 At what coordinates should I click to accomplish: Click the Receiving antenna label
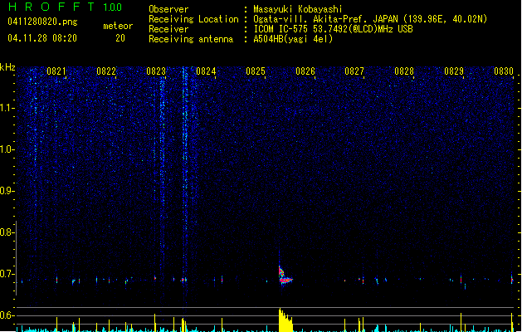point(191,39)
